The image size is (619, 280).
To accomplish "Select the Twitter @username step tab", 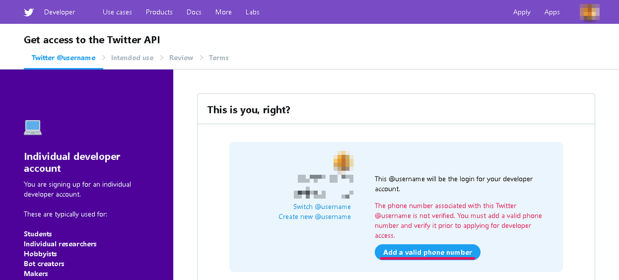I will (63, 58).
